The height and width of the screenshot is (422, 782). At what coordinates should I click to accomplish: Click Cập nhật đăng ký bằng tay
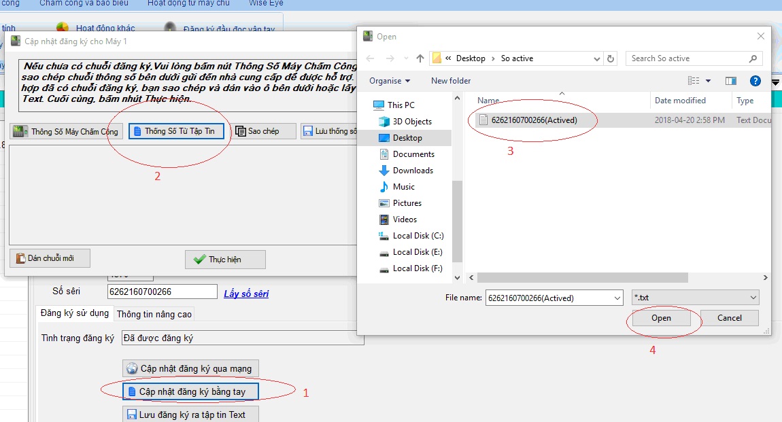[x=190, y=391]
